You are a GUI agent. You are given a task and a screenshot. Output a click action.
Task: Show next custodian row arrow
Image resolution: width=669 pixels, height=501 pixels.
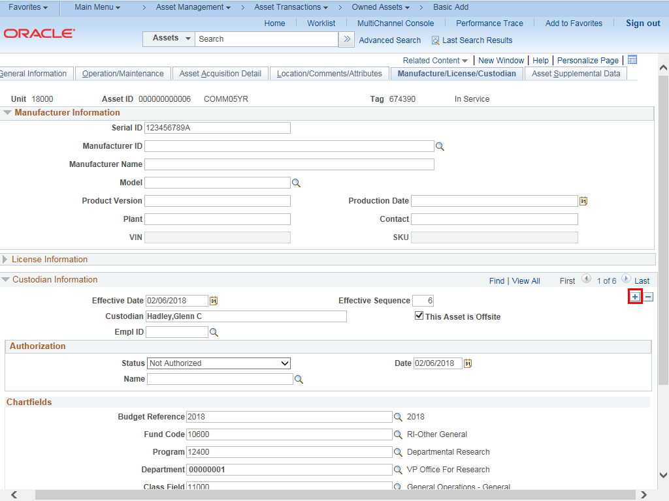pyautogui.click(x=626, y=279)
